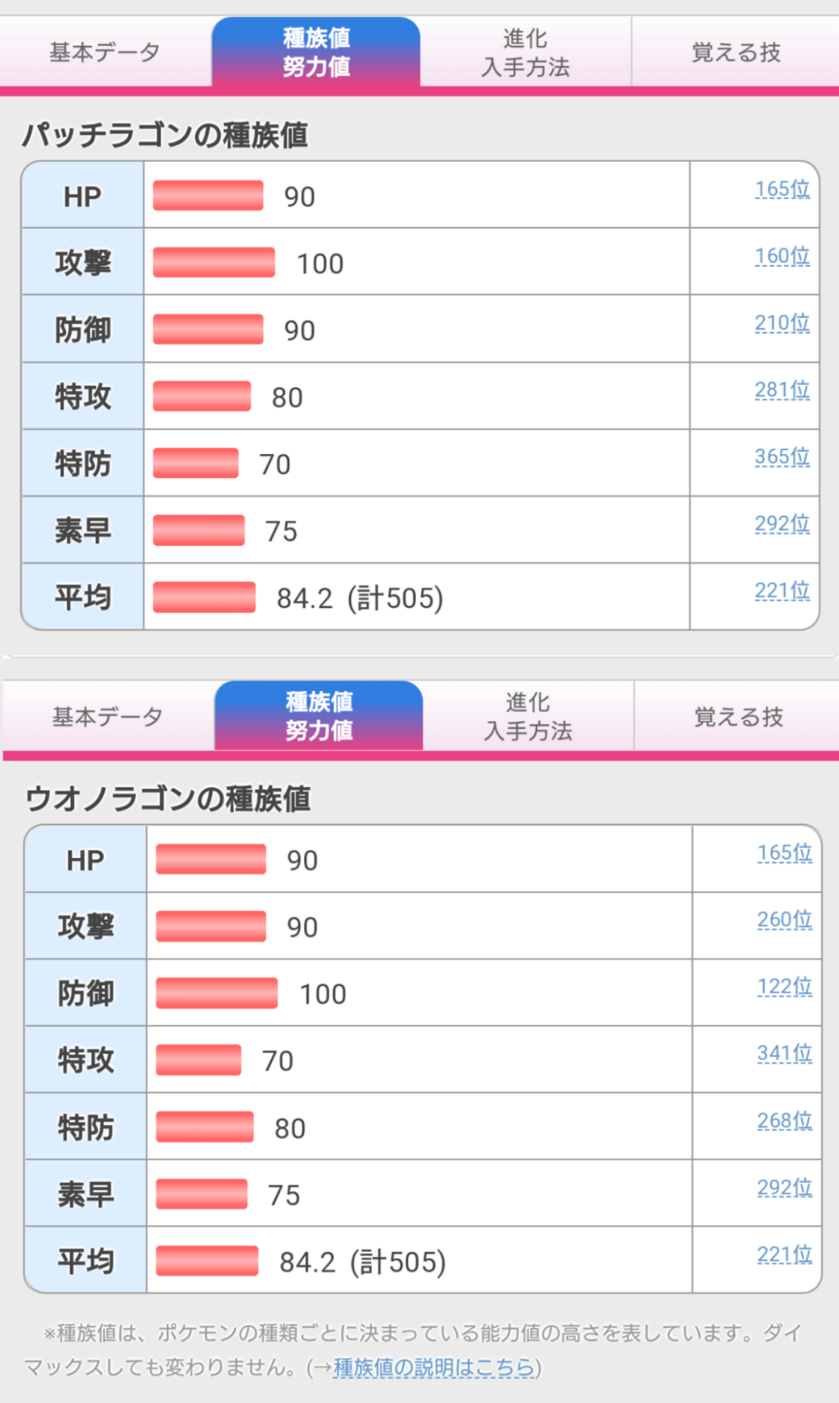Click the 221位 average rank for パッチラゴン

point(782,591)
